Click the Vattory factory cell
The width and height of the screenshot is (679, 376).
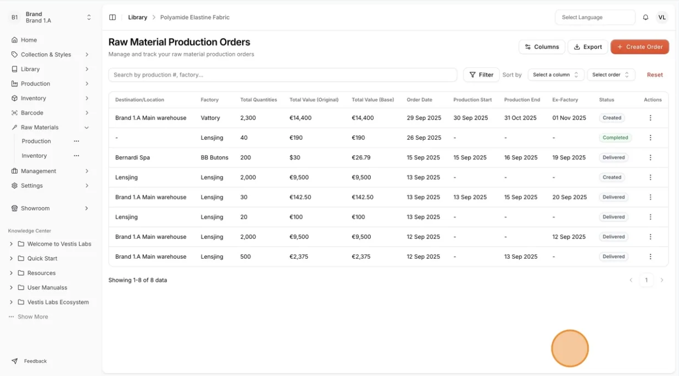(x=210, y=118)
